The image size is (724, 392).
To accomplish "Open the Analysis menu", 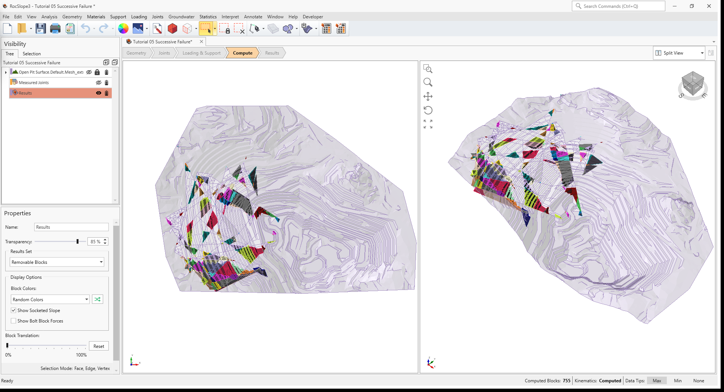I will point(49,17).
